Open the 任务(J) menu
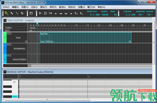 tap(34, 7)
